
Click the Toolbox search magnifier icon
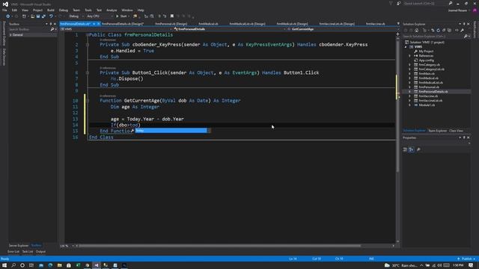[52, 29]
